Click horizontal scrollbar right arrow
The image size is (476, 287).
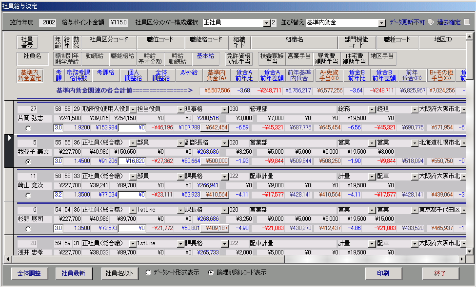(462, 259)
